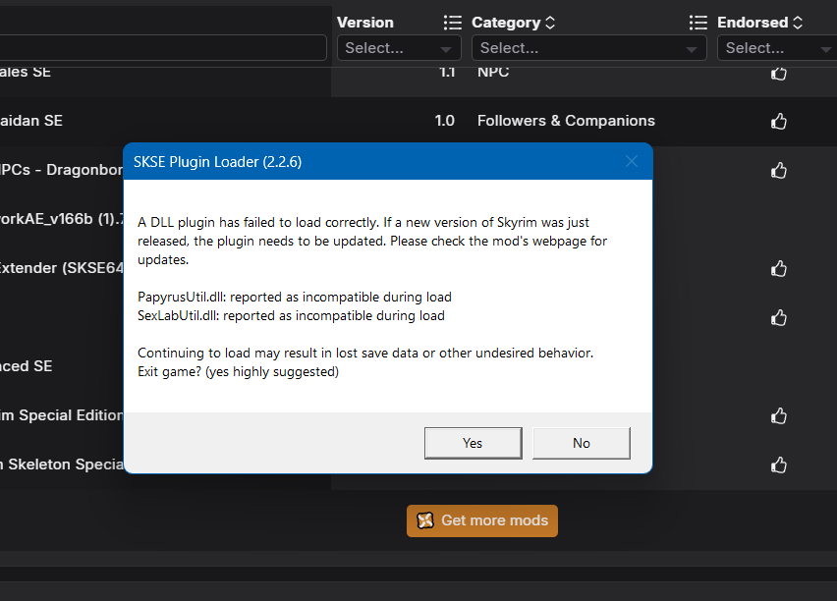Endorse the NPCs - Dragonborn mod
This screenshot has width=837, height=601.
tap(779, 170)
